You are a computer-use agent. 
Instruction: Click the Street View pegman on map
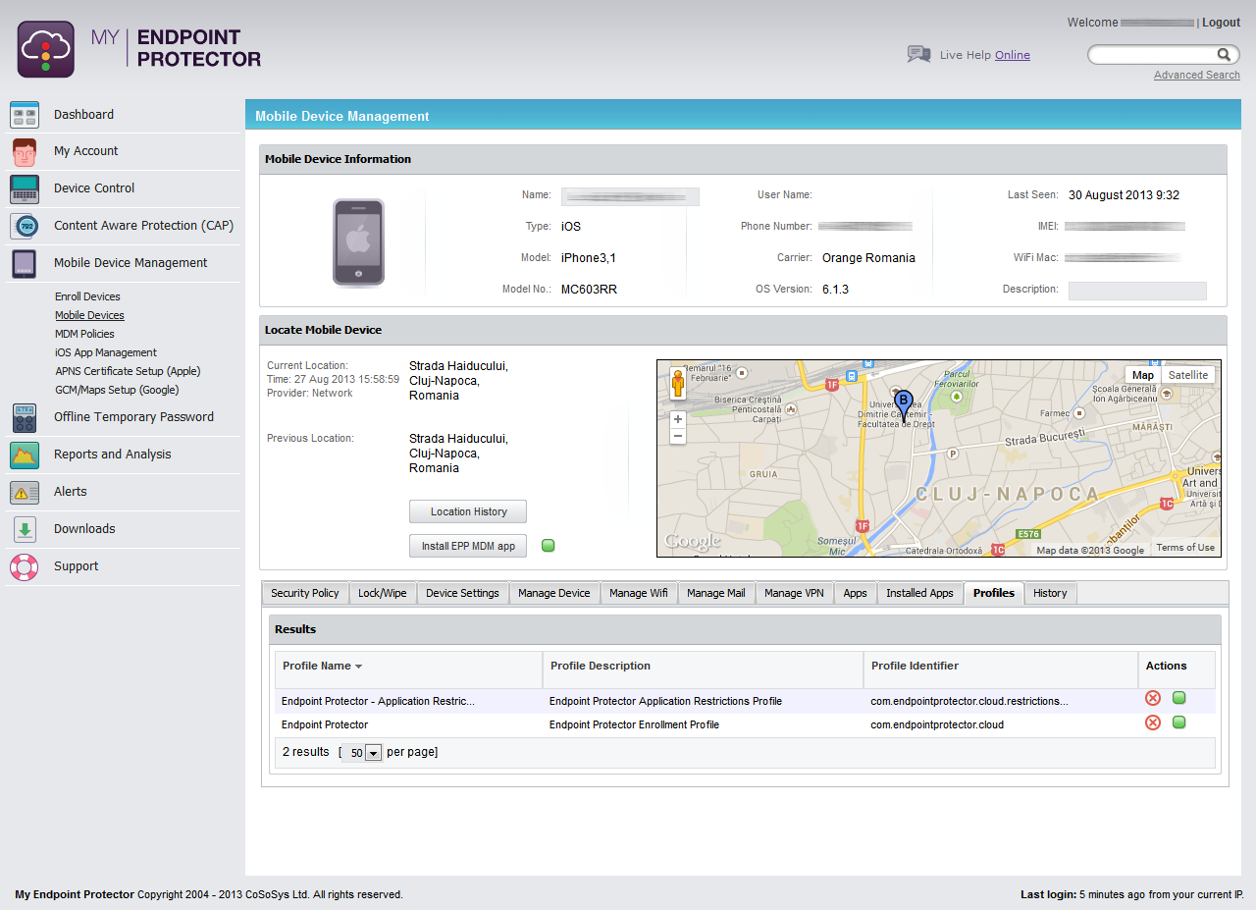coord(677,383)
